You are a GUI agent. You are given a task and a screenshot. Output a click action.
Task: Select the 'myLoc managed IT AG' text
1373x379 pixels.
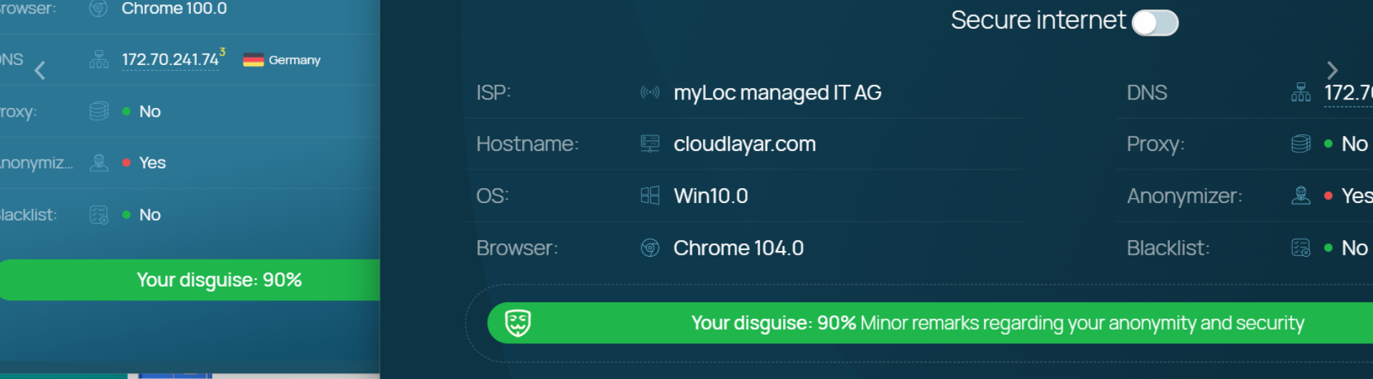coord(777,93)
